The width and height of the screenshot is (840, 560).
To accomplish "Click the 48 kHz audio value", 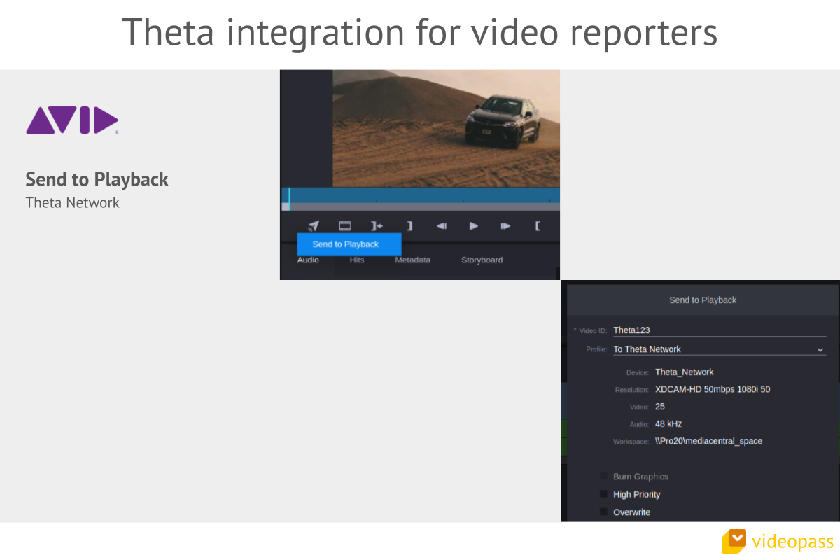I will click(668, 423).
